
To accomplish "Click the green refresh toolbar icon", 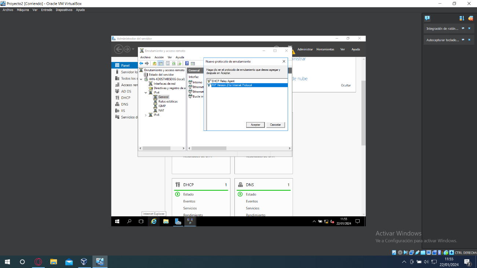I will 174,63.
